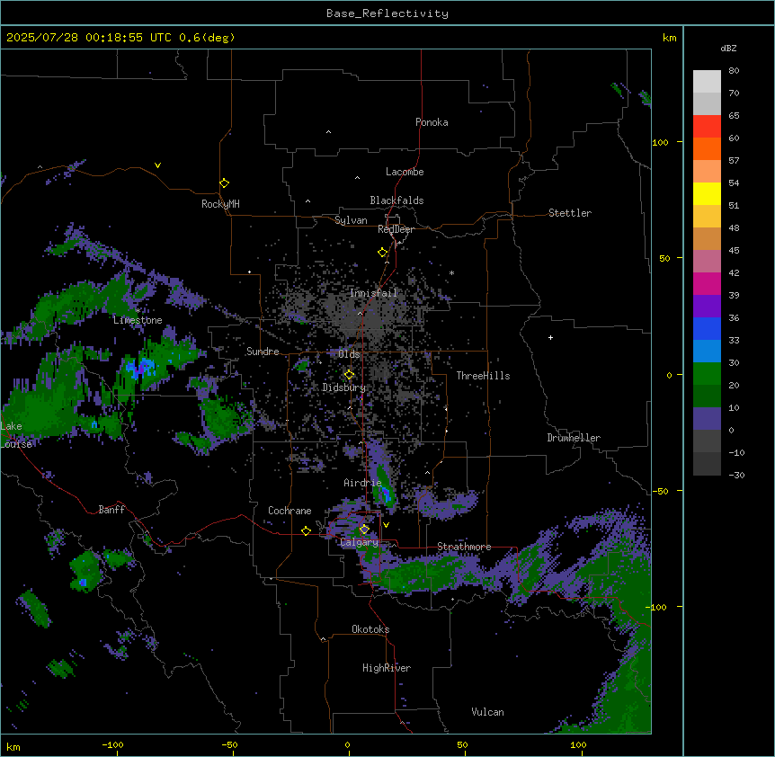The width and height of the screenshot is (775, 757).
Task: Click the white plus marker west of Drumheller
Action: tap(550, 337)
